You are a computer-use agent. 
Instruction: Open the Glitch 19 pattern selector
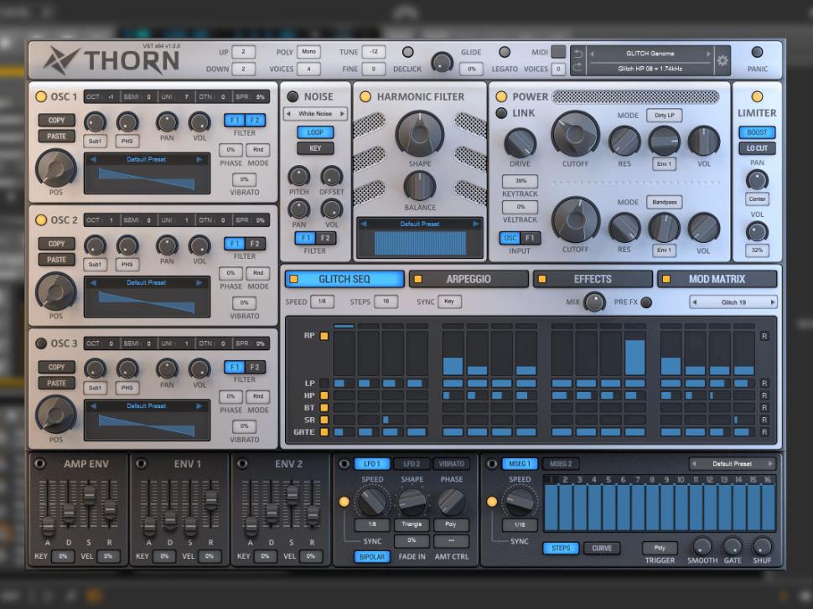click(733, 302)
